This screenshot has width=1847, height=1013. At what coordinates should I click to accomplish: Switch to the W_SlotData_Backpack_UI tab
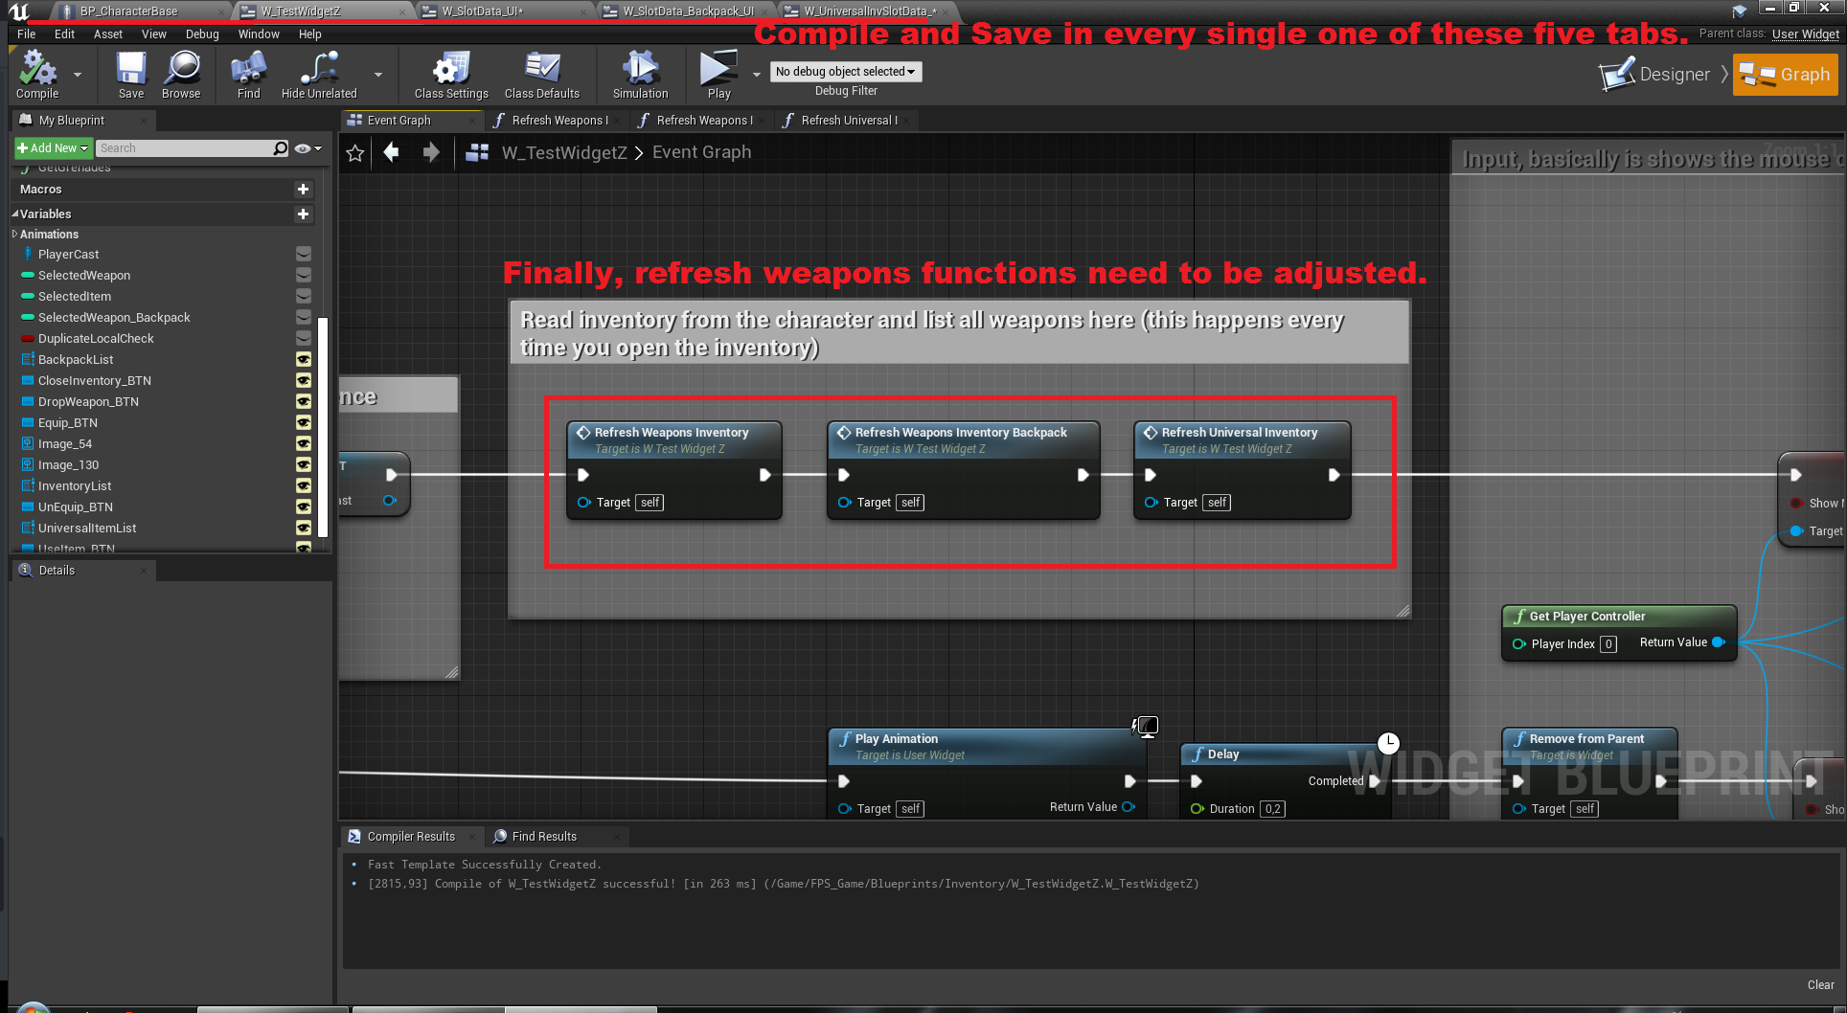pos(688,11)
